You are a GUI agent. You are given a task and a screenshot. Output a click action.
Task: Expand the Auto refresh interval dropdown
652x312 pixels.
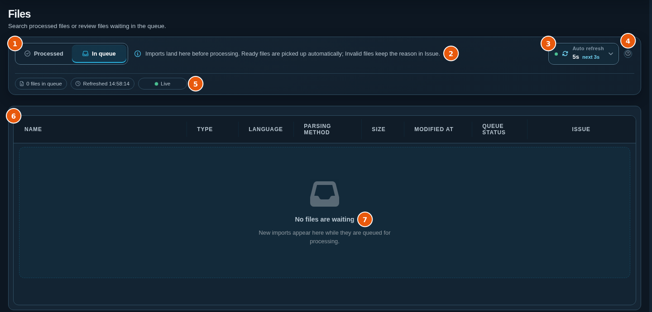[x=584, y=53]
